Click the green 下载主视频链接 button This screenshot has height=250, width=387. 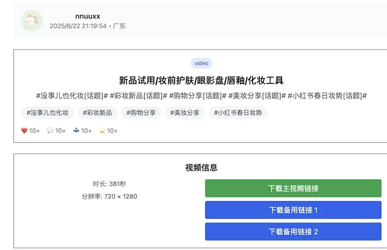pyautogui.click(x=293, y=188)
